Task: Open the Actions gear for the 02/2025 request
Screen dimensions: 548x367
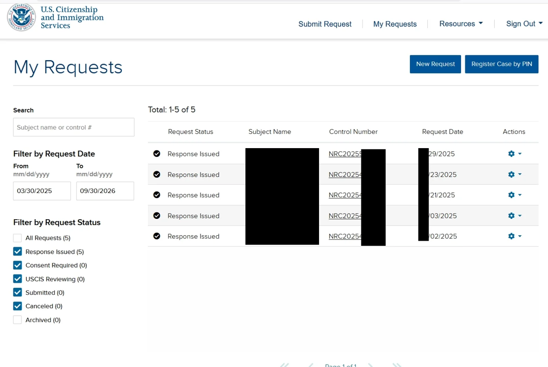Action: pyautogui.click(x=514, y=236)
